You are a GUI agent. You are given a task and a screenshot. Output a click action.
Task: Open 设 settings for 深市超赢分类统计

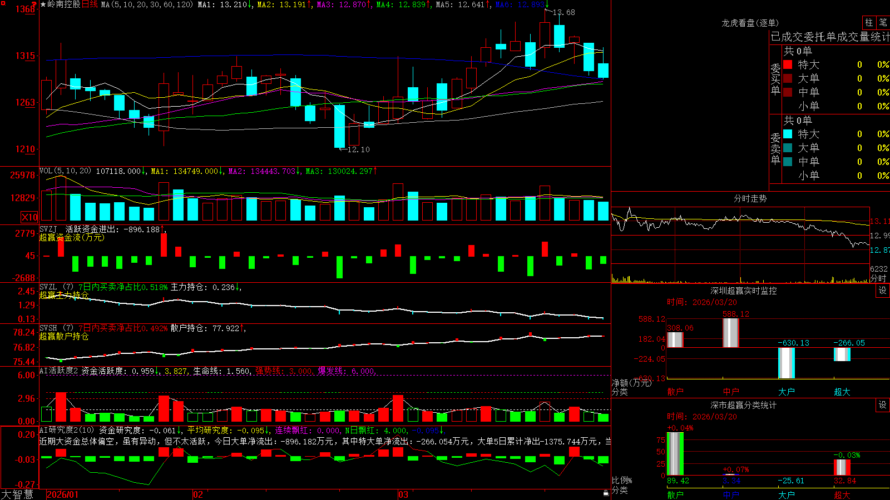[x=883, y=405]
